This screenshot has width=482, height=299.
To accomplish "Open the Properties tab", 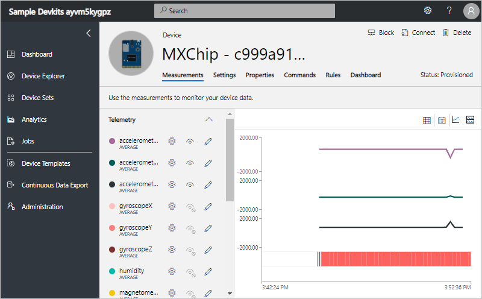I will point(260,75).
